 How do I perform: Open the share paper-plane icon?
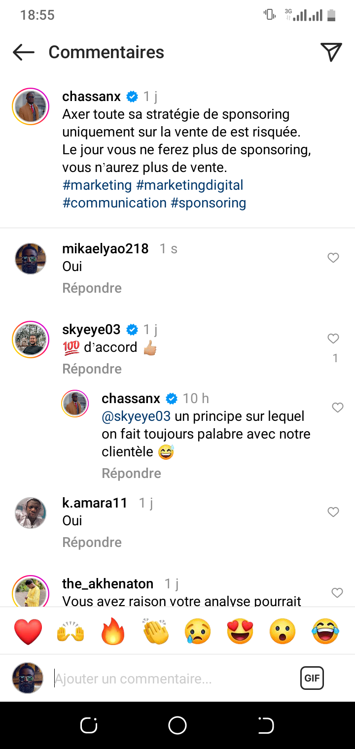(x=331, y=52)
